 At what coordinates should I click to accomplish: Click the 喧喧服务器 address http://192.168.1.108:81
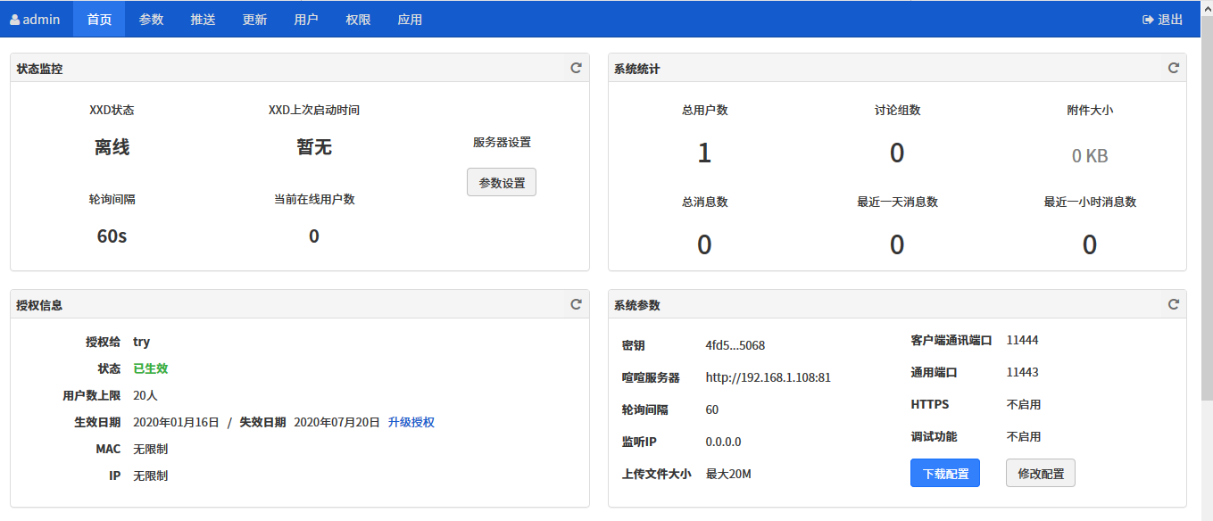[768, 377]
